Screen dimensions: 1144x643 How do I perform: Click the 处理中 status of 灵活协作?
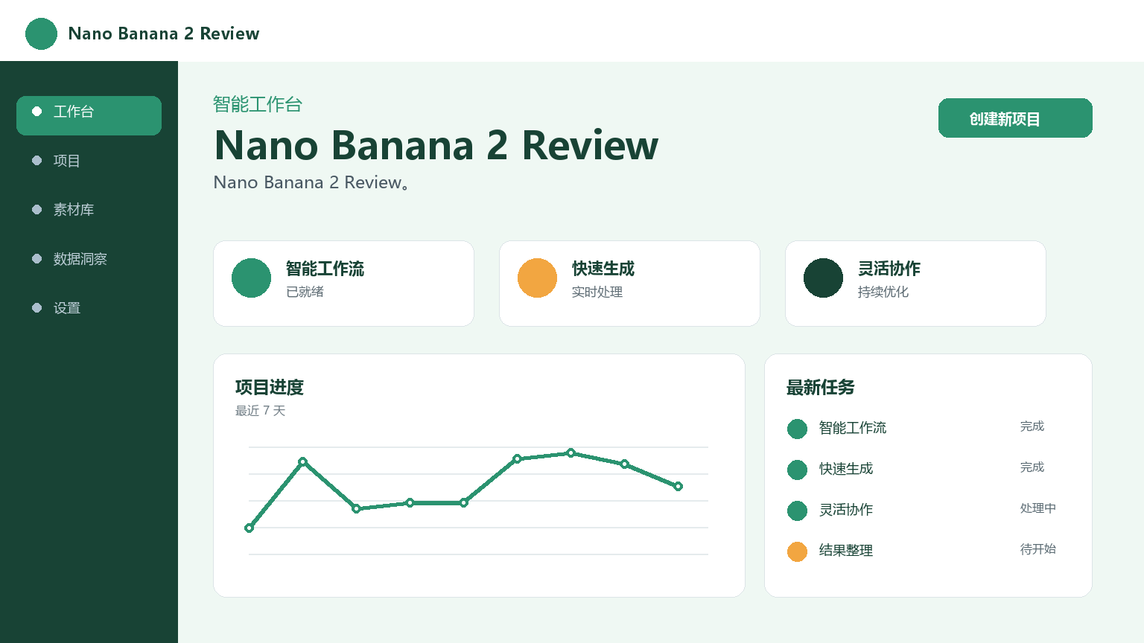pos(1037,508)
